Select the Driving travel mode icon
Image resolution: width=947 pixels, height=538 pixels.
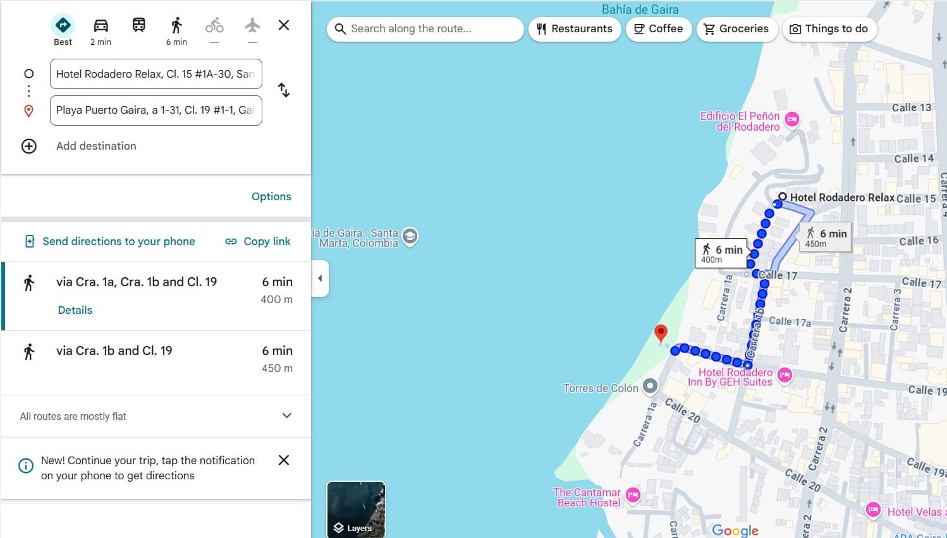101,26
